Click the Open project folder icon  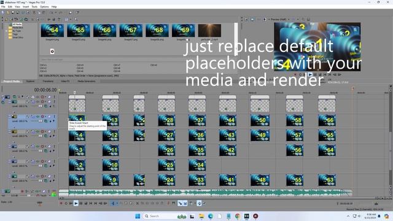tap(8, 12)
